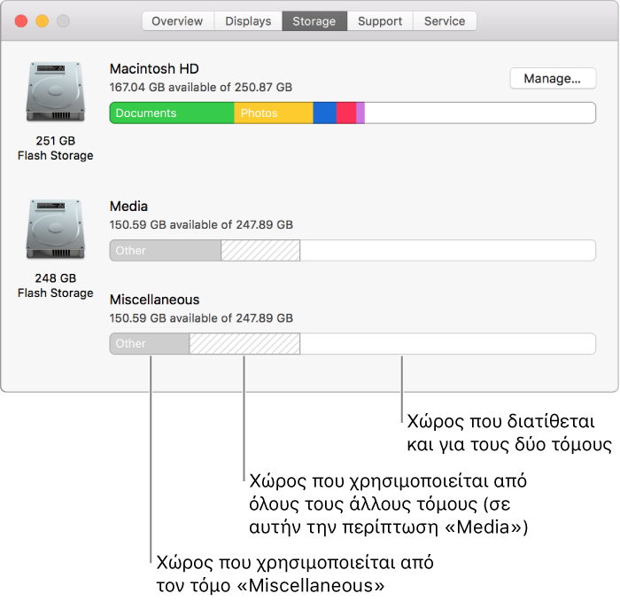Click the '167.04 GB available of 250.87 GB' text

pos(201,87)
